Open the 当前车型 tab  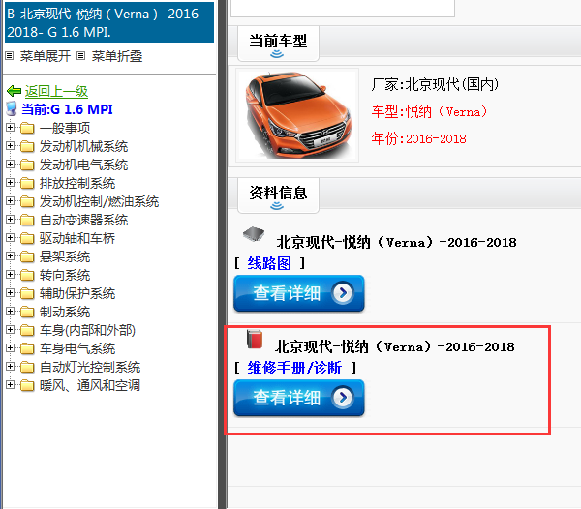(278, 44)
